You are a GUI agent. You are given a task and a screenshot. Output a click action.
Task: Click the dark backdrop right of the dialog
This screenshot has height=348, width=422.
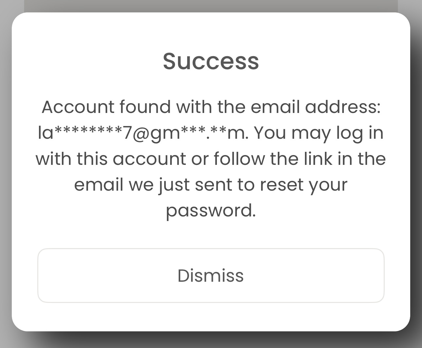pos(416,163)
